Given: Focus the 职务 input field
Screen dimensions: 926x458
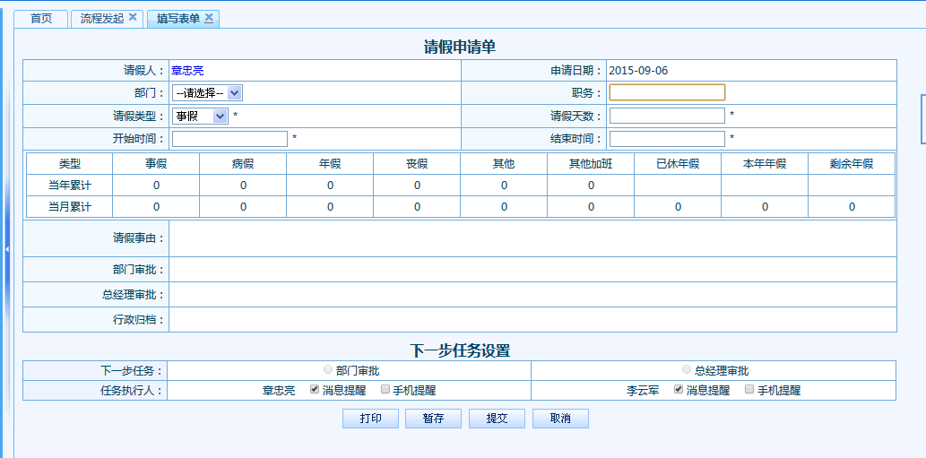Looking at the screenshot, I should [667, 92].
